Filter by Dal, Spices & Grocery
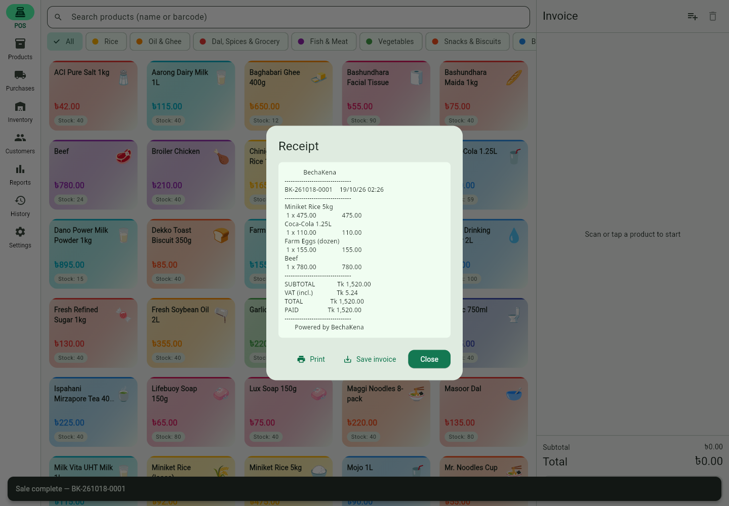The width and height of the screenshot is (729, 506). (240, 41)
